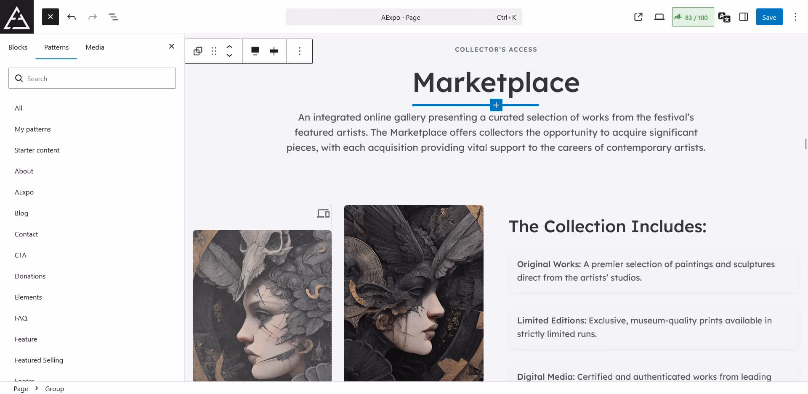This screenshot has width=808, height=394.
Task: Open the device preview options
Action: click(659, 17)
